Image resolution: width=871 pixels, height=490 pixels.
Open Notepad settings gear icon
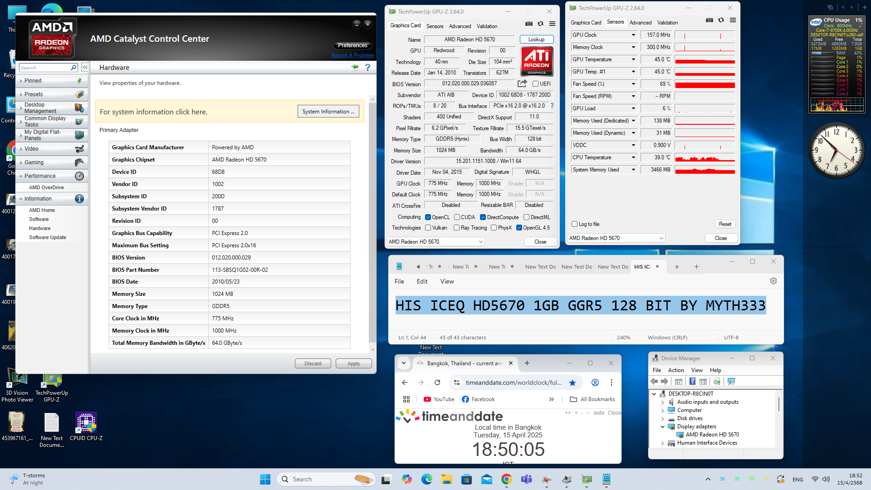click(x=773, y=281)
